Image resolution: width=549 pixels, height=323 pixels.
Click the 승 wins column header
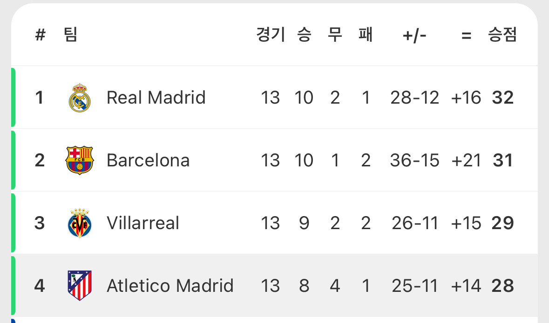pyautogui.click(x=304, y=34)
